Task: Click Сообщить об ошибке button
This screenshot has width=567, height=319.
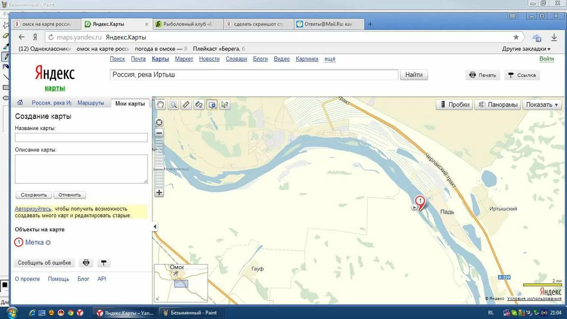Action: (x=44, y=263)
